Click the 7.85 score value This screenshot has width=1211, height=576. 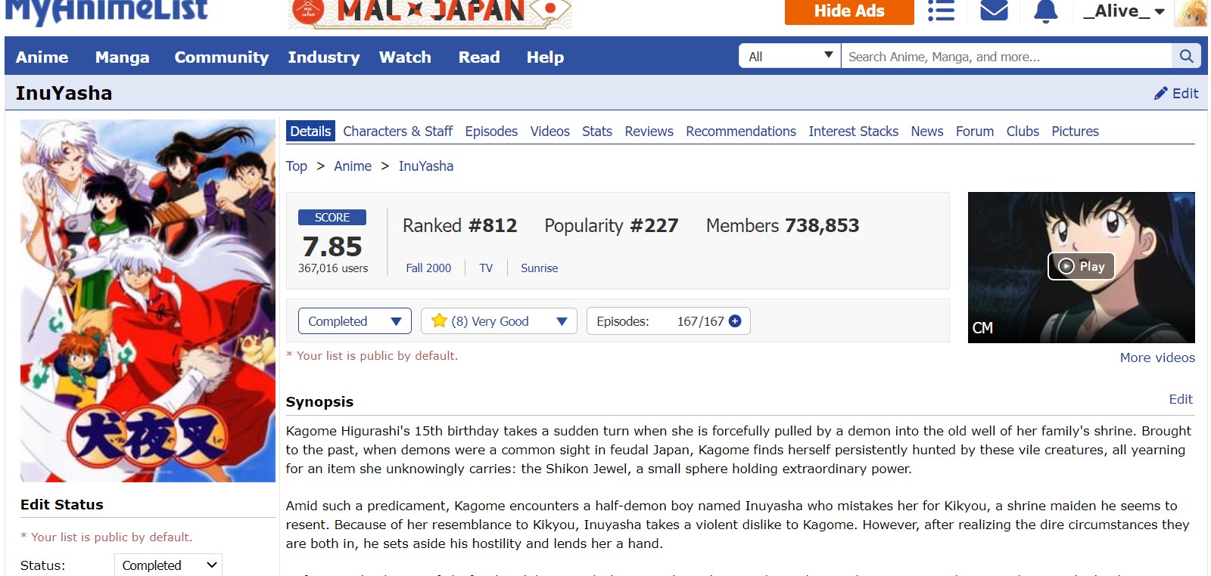coord(332,246)
